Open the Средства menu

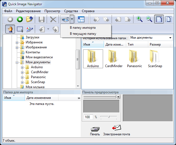(x=71, y=11)
